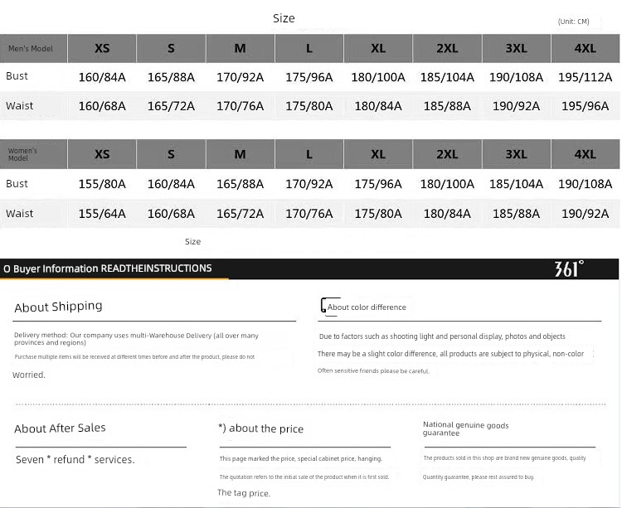Click the XS column header in men's table
622x508 pixels.
(x=102, y=49)
